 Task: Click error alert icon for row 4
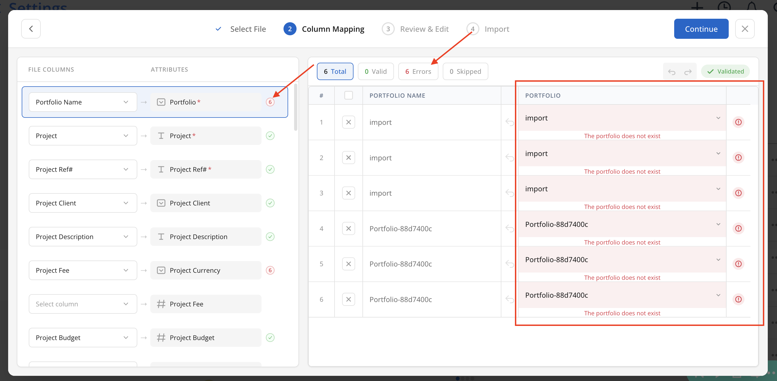[738, 228]
